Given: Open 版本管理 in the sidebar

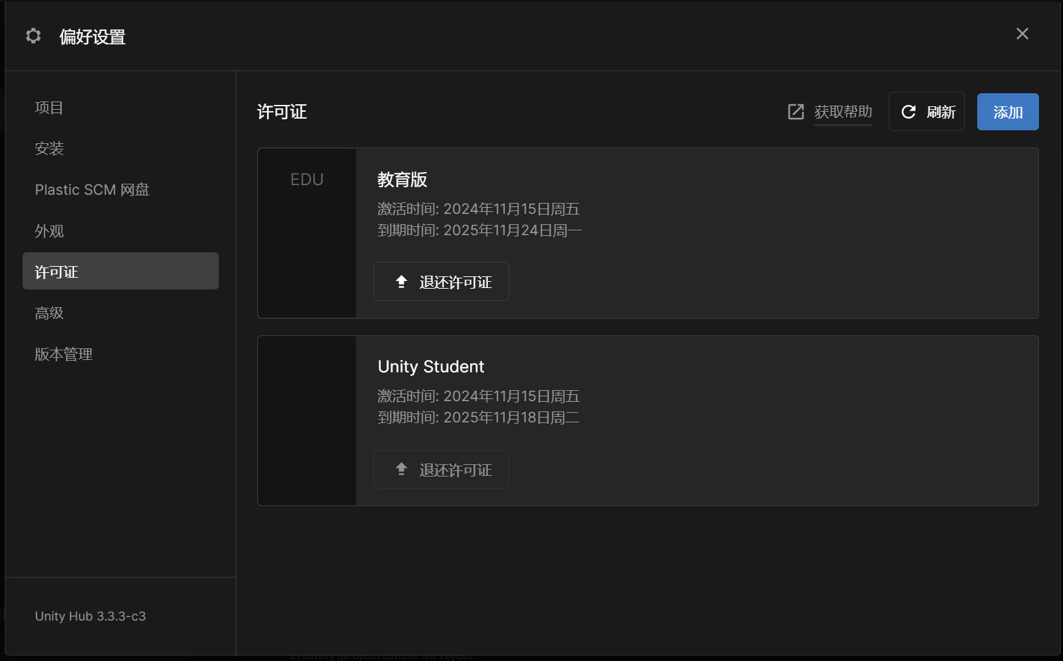Looking at the screenshot, I should click(64, 354).
